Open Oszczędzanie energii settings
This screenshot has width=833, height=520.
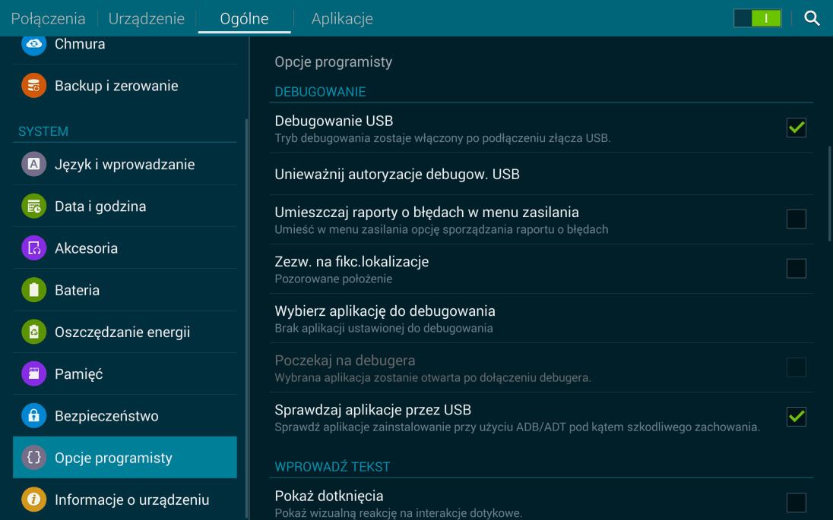125,332
